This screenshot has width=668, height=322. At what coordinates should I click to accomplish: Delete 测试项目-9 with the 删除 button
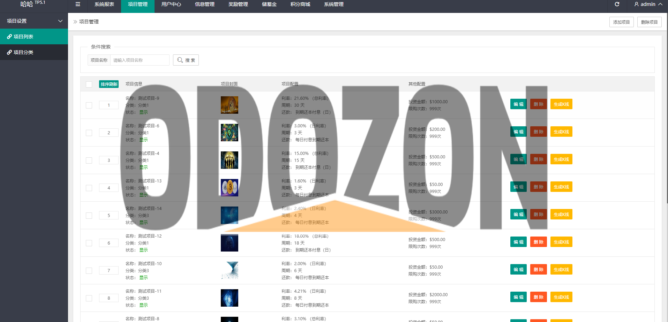[539, 104]
